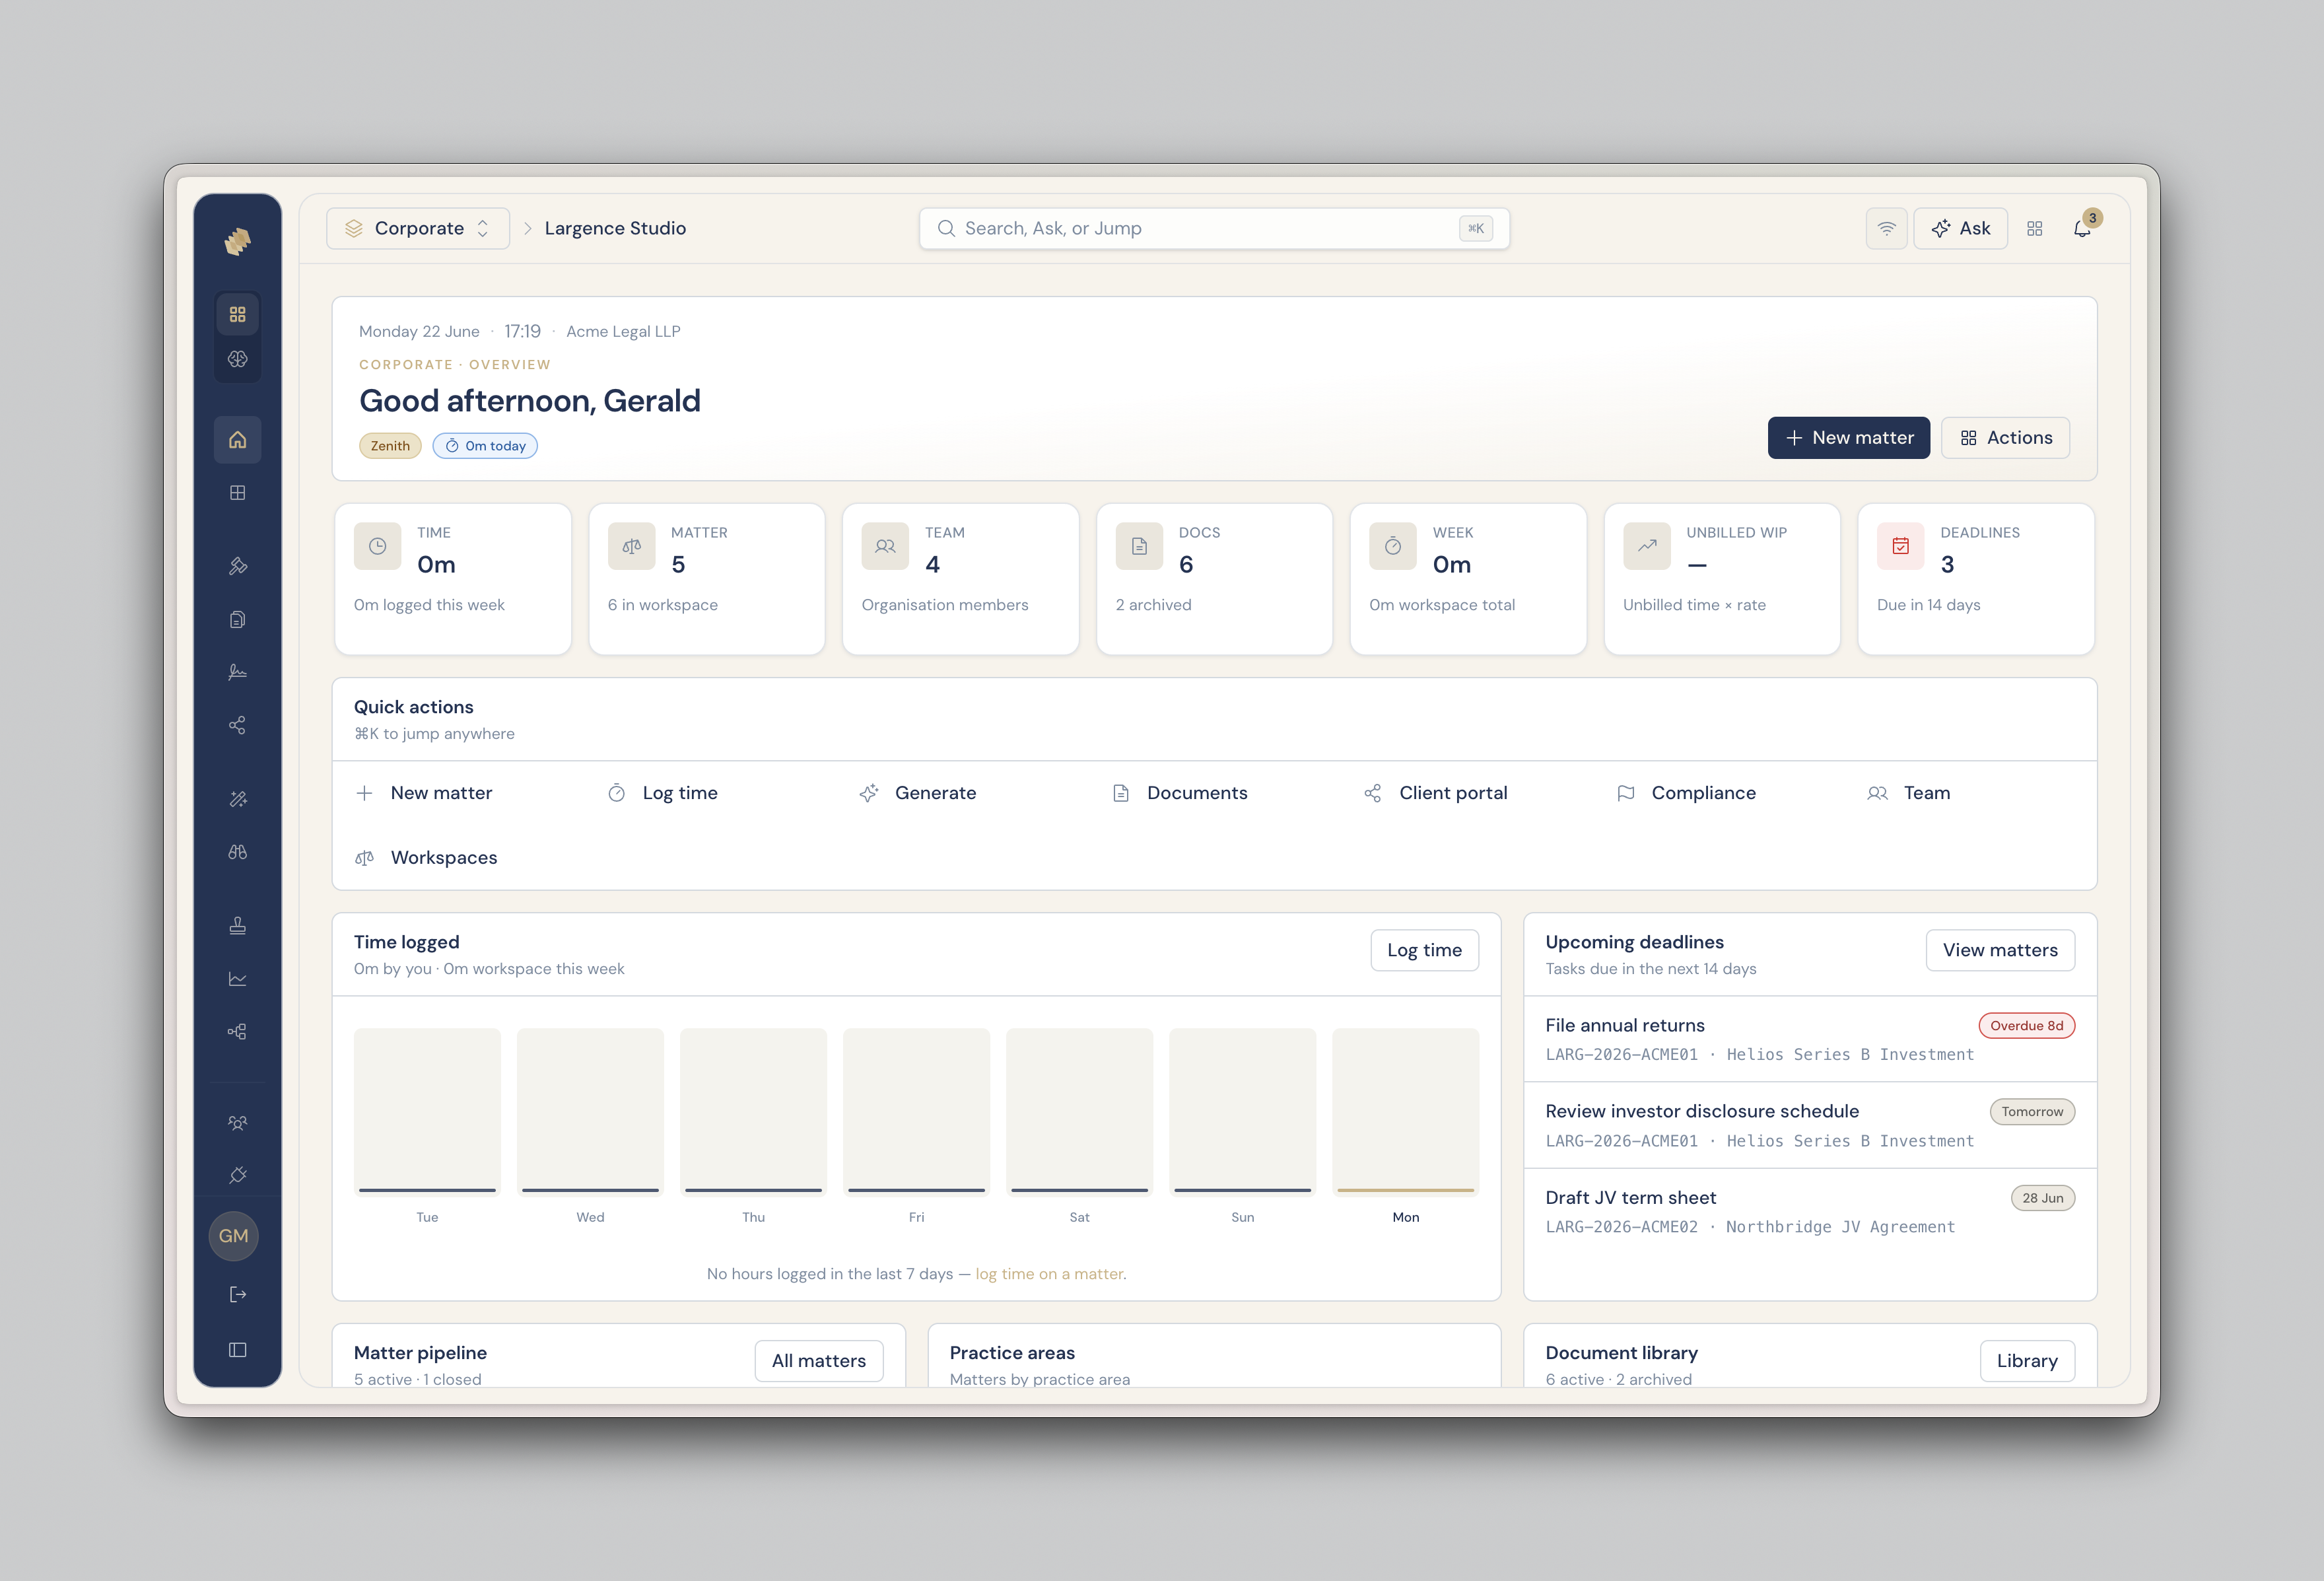This screenshot has height=1581, width=2324.
Task: Open the magic wand icon in the sidebar
Action: 237,799
